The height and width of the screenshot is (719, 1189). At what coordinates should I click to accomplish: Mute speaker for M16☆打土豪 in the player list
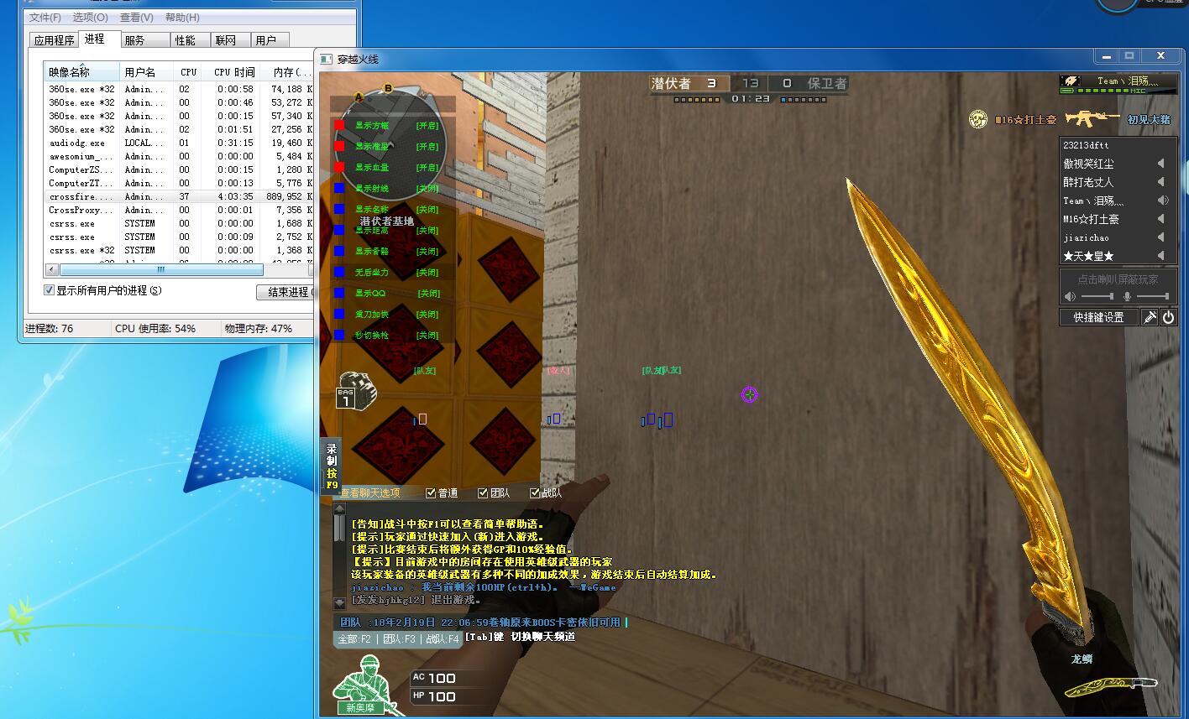1161,219
